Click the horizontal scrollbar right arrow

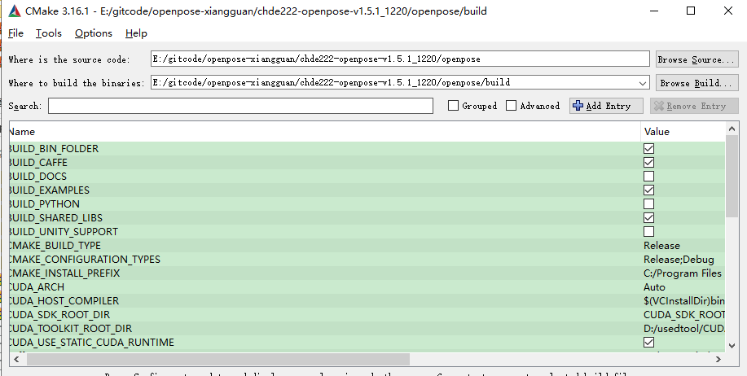[718, 360]
